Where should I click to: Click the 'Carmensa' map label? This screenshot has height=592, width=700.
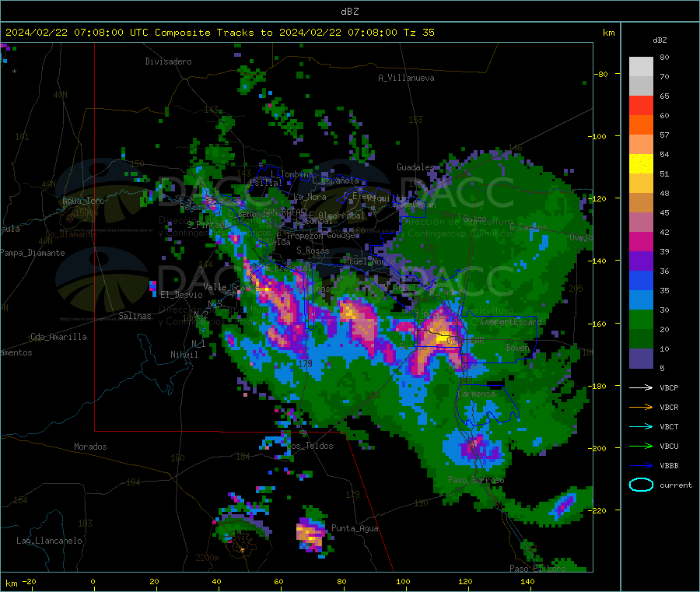pyautogui.click(x=476, y=394)
